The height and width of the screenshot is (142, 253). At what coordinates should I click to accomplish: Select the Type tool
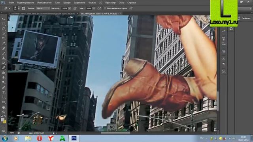pyautogui.click(x=4, y=92)
